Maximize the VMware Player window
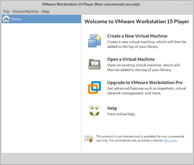Screen dimensions: 194x165 pyautogui.click(x=182, y=4)
